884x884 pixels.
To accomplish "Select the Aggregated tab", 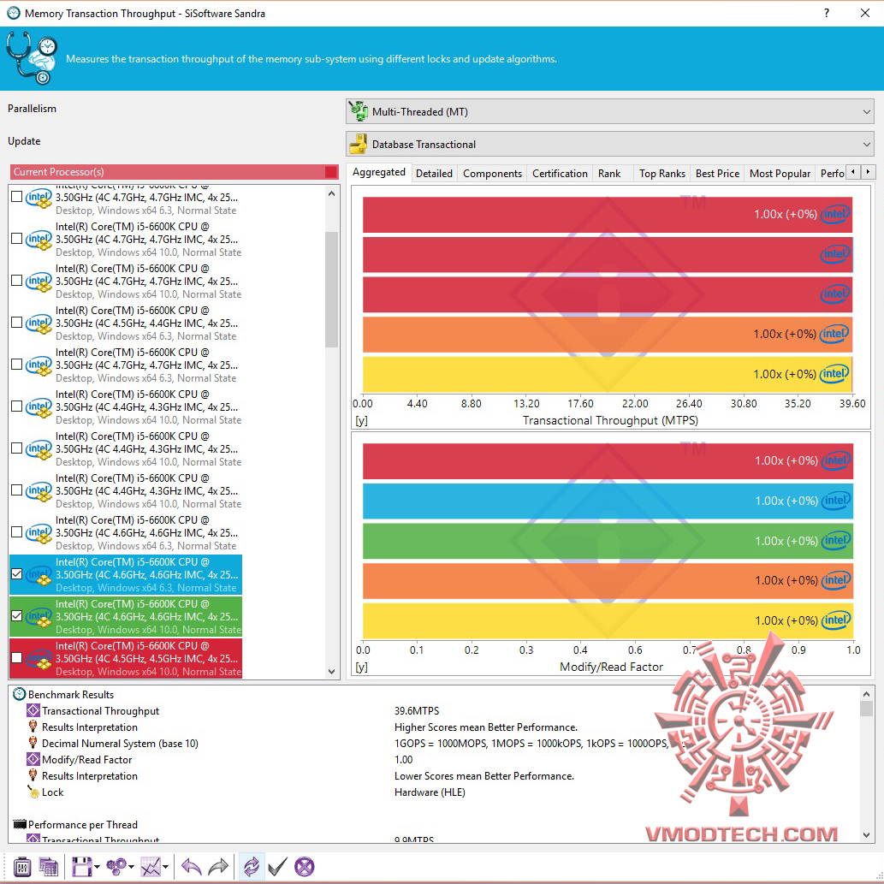I will (379, 172).
